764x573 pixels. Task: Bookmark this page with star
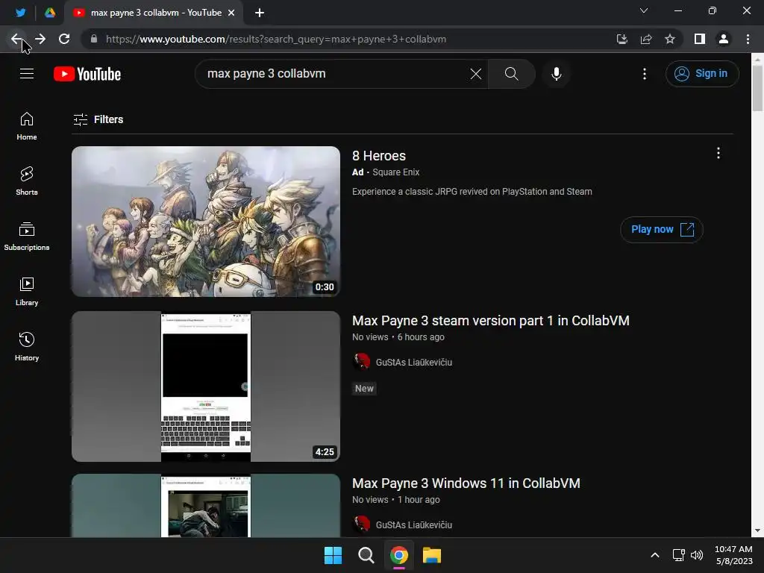(670, 39)
